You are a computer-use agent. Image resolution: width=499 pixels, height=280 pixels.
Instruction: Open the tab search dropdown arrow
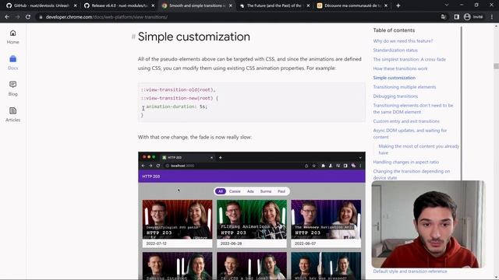coord(447,5)
